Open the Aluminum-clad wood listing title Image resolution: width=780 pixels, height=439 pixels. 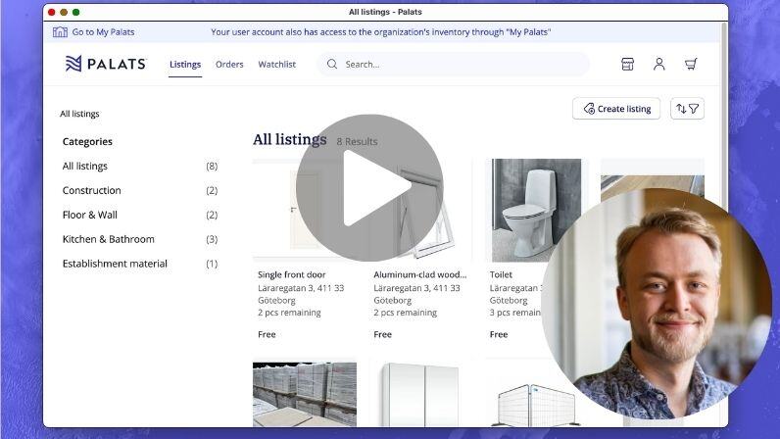click(x=419, y=274)
